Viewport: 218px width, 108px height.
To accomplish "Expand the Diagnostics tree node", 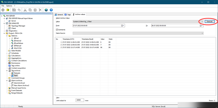I will tap(5, 31).
